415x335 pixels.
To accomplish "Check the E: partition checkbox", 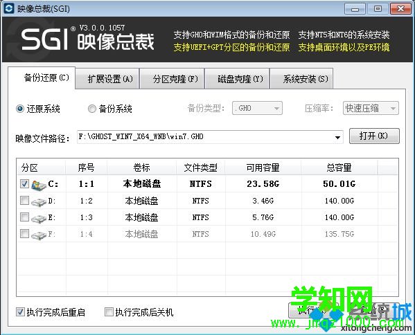I will tap(25, 217).
